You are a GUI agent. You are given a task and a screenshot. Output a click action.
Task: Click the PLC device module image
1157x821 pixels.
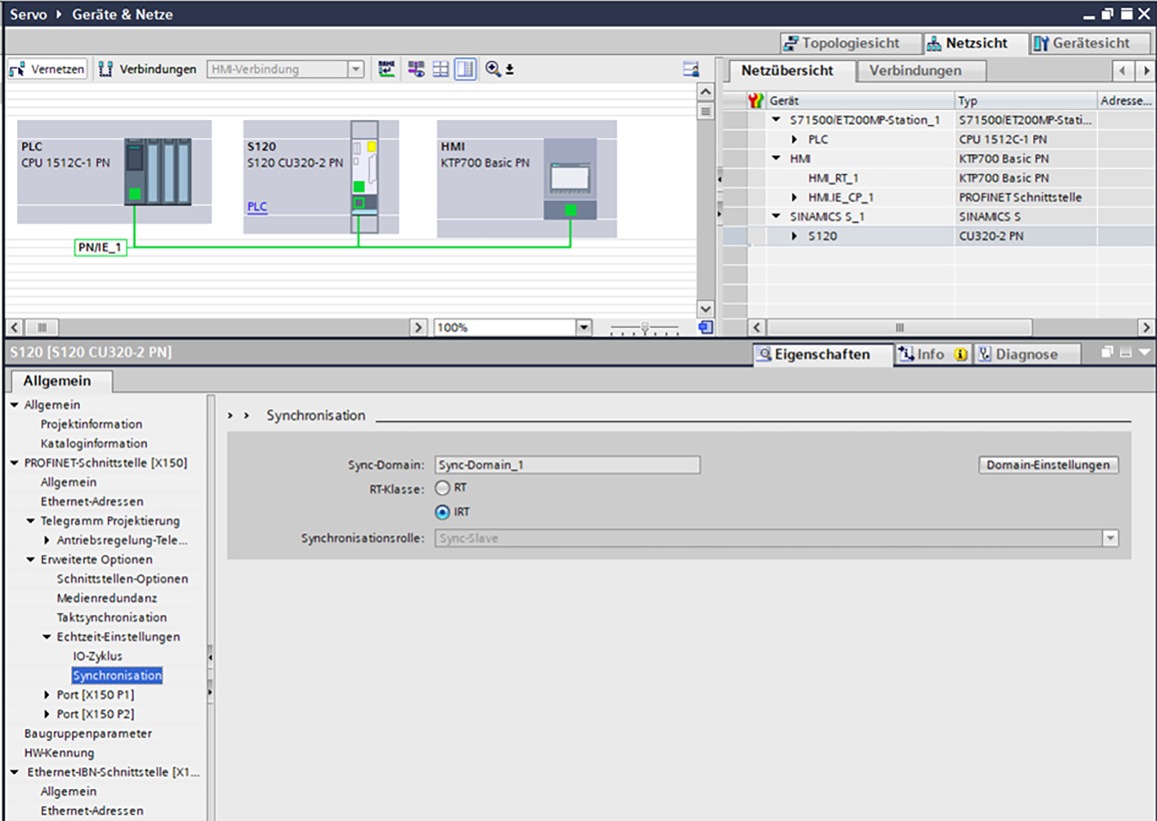click(158, 171)
